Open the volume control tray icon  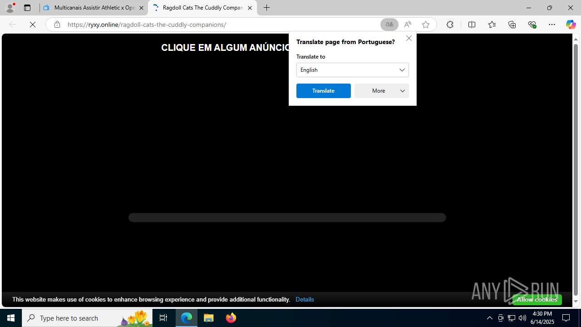tap(522, 318)
